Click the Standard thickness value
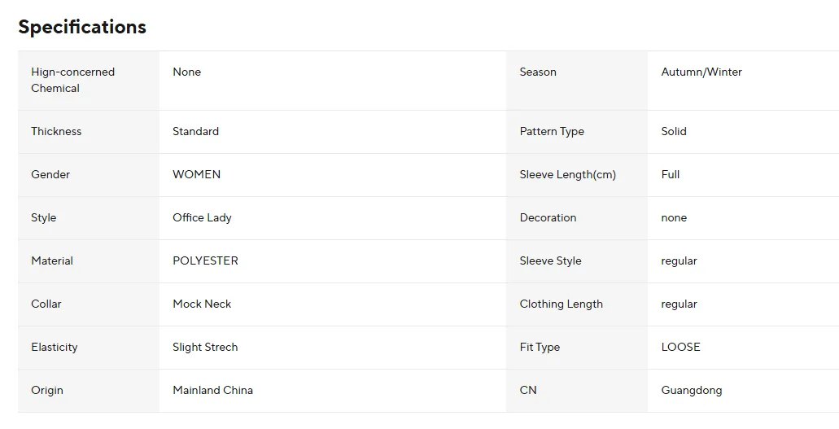 coord(195,131)
